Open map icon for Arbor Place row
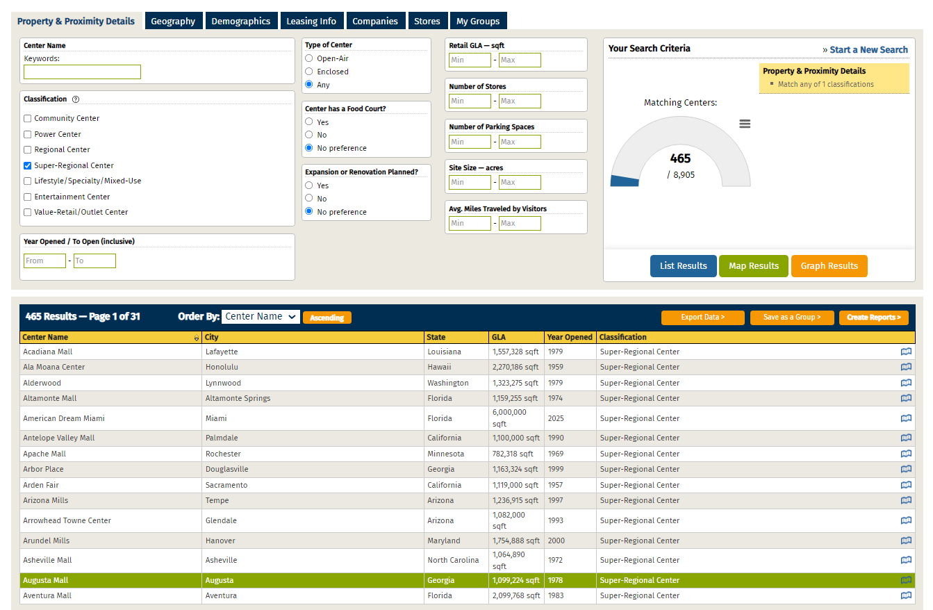The height and width of the screenshot is (610, 933). click(x=906, y=469)
